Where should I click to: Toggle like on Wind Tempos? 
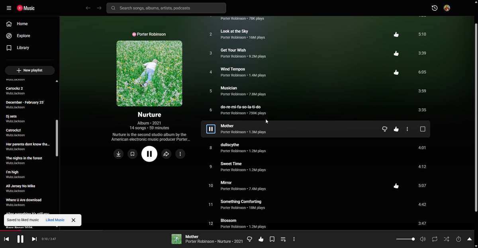click(396, 72)
